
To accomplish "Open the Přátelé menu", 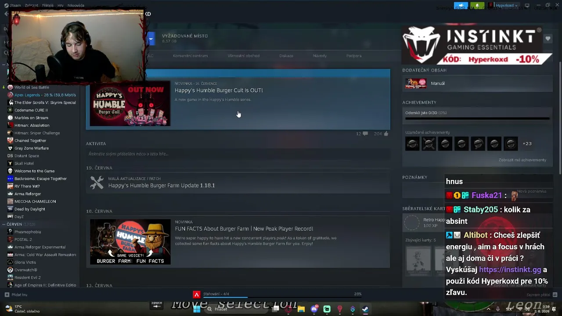I will click(48, 6).
